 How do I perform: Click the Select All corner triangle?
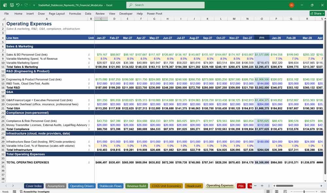pyautogui.click(x=3, y=19)
